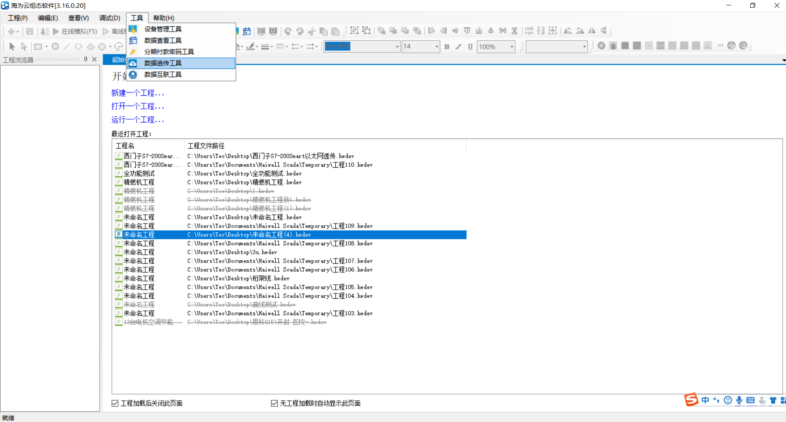Click the Rotate left icon
Viewport: 786px width, 422px height.
click(x=568, y=30)
